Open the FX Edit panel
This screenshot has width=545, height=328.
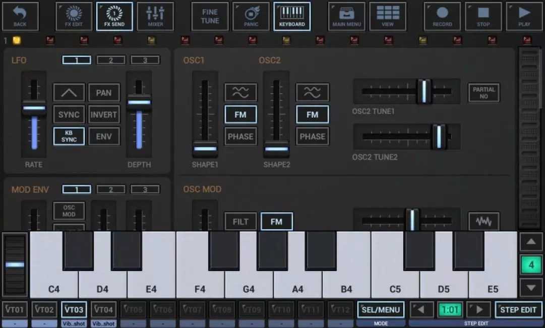(x=74, y=16)
